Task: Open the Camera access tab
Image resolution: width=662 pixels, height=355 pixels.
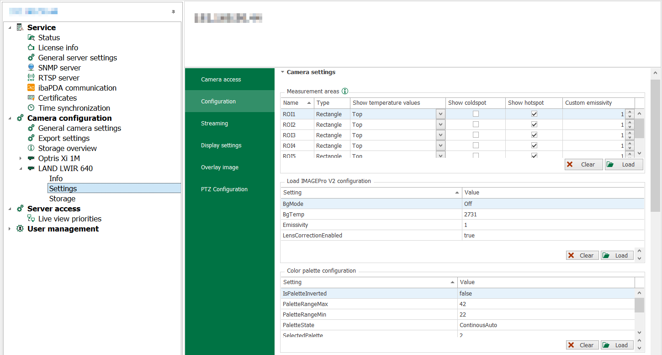Action: tap(230, 79)
